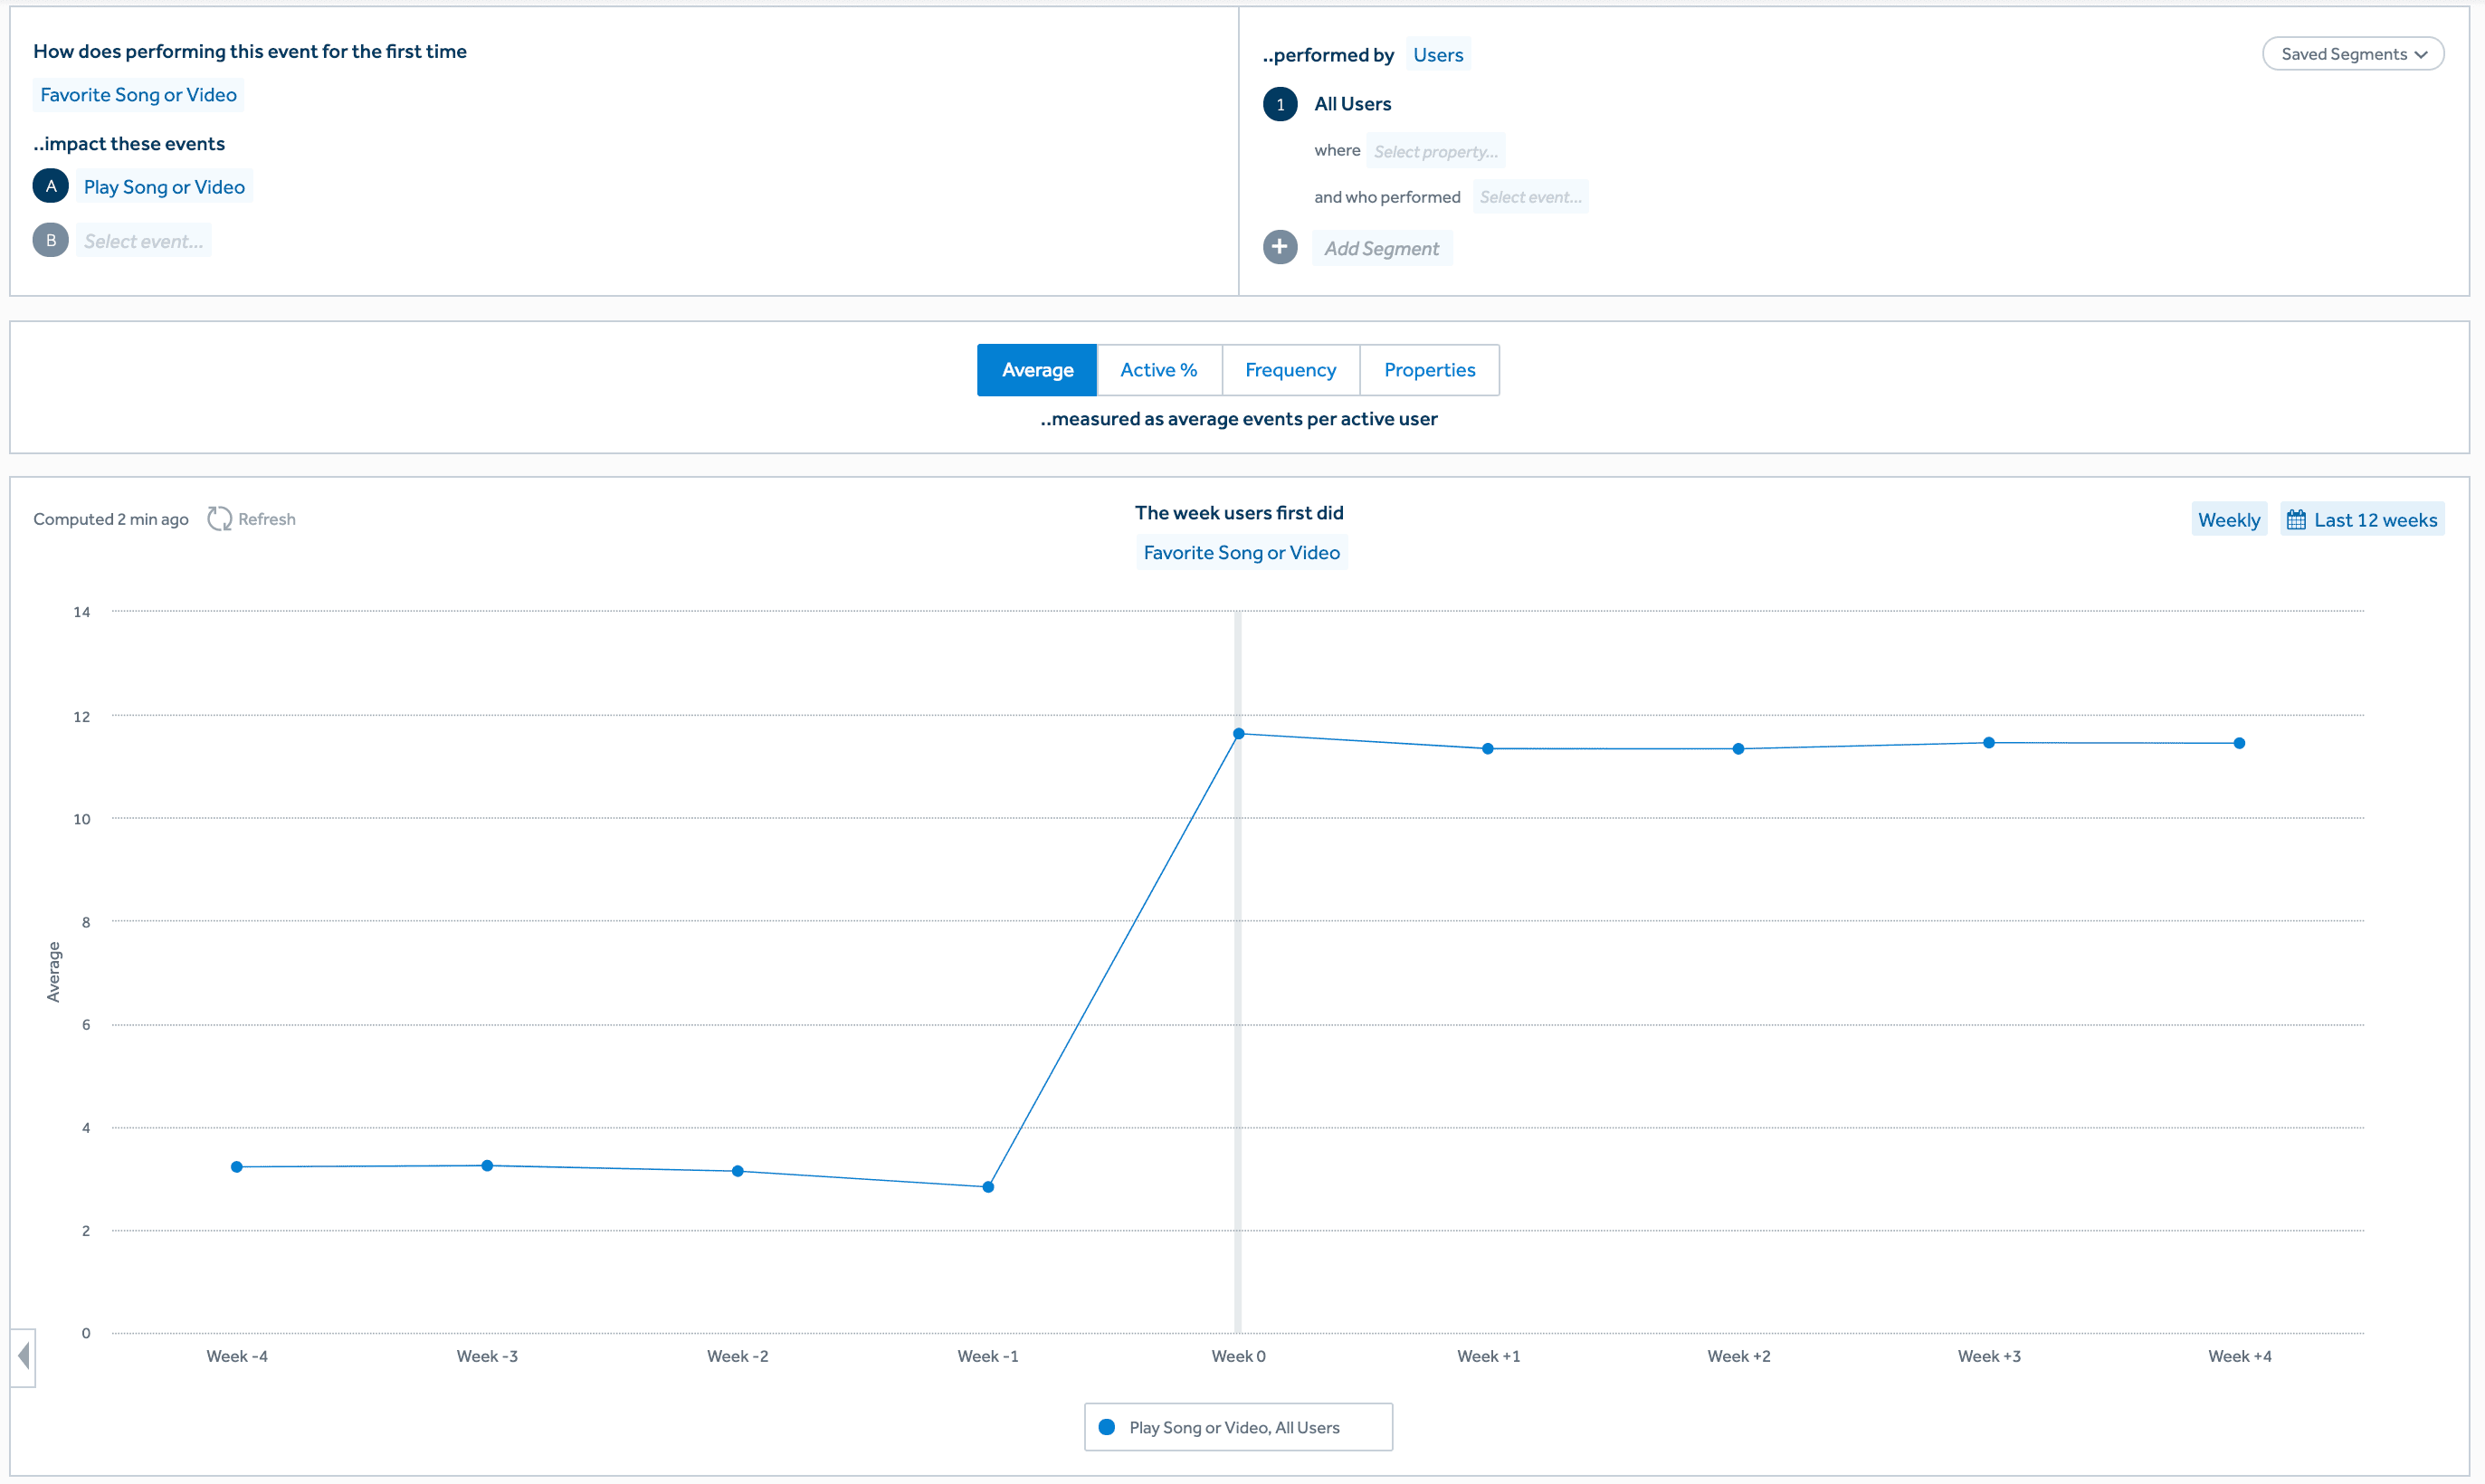Image resolution: width=2485 pixels, height=1484 pixels.
Task: Click the 'and who performed' Select event field
Action: (1530, 197)
